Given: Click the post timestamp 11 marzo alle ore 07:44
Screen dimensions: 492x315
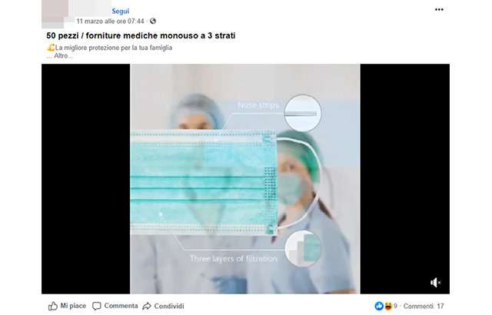Looking at the screenshot, I should (x=110, y=21).
